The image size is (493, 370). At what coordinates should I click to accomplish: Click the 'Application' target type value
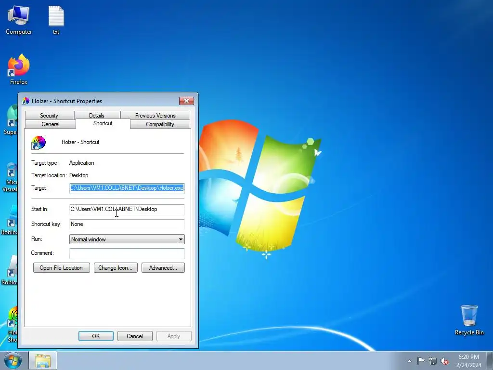[82, 163]
